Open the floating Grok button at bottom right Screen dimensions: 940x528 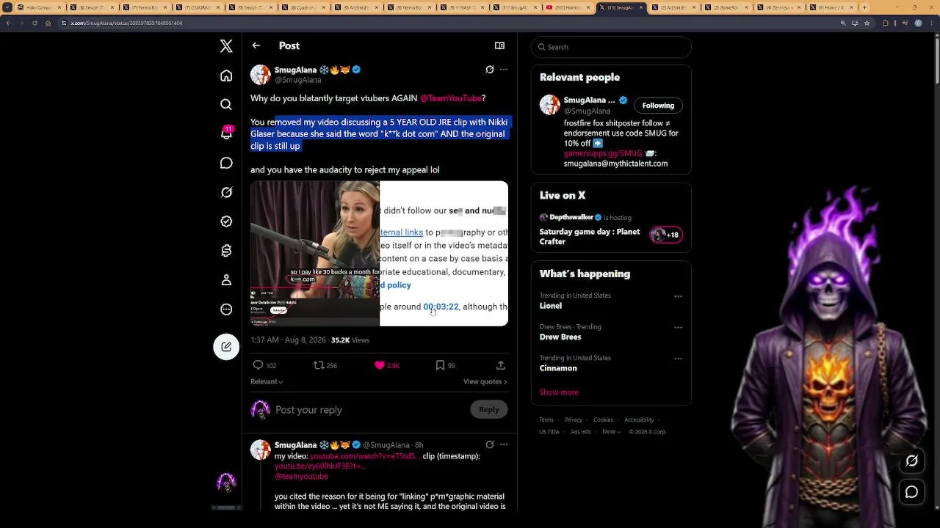pyautogui.click(x=911, y=461)
